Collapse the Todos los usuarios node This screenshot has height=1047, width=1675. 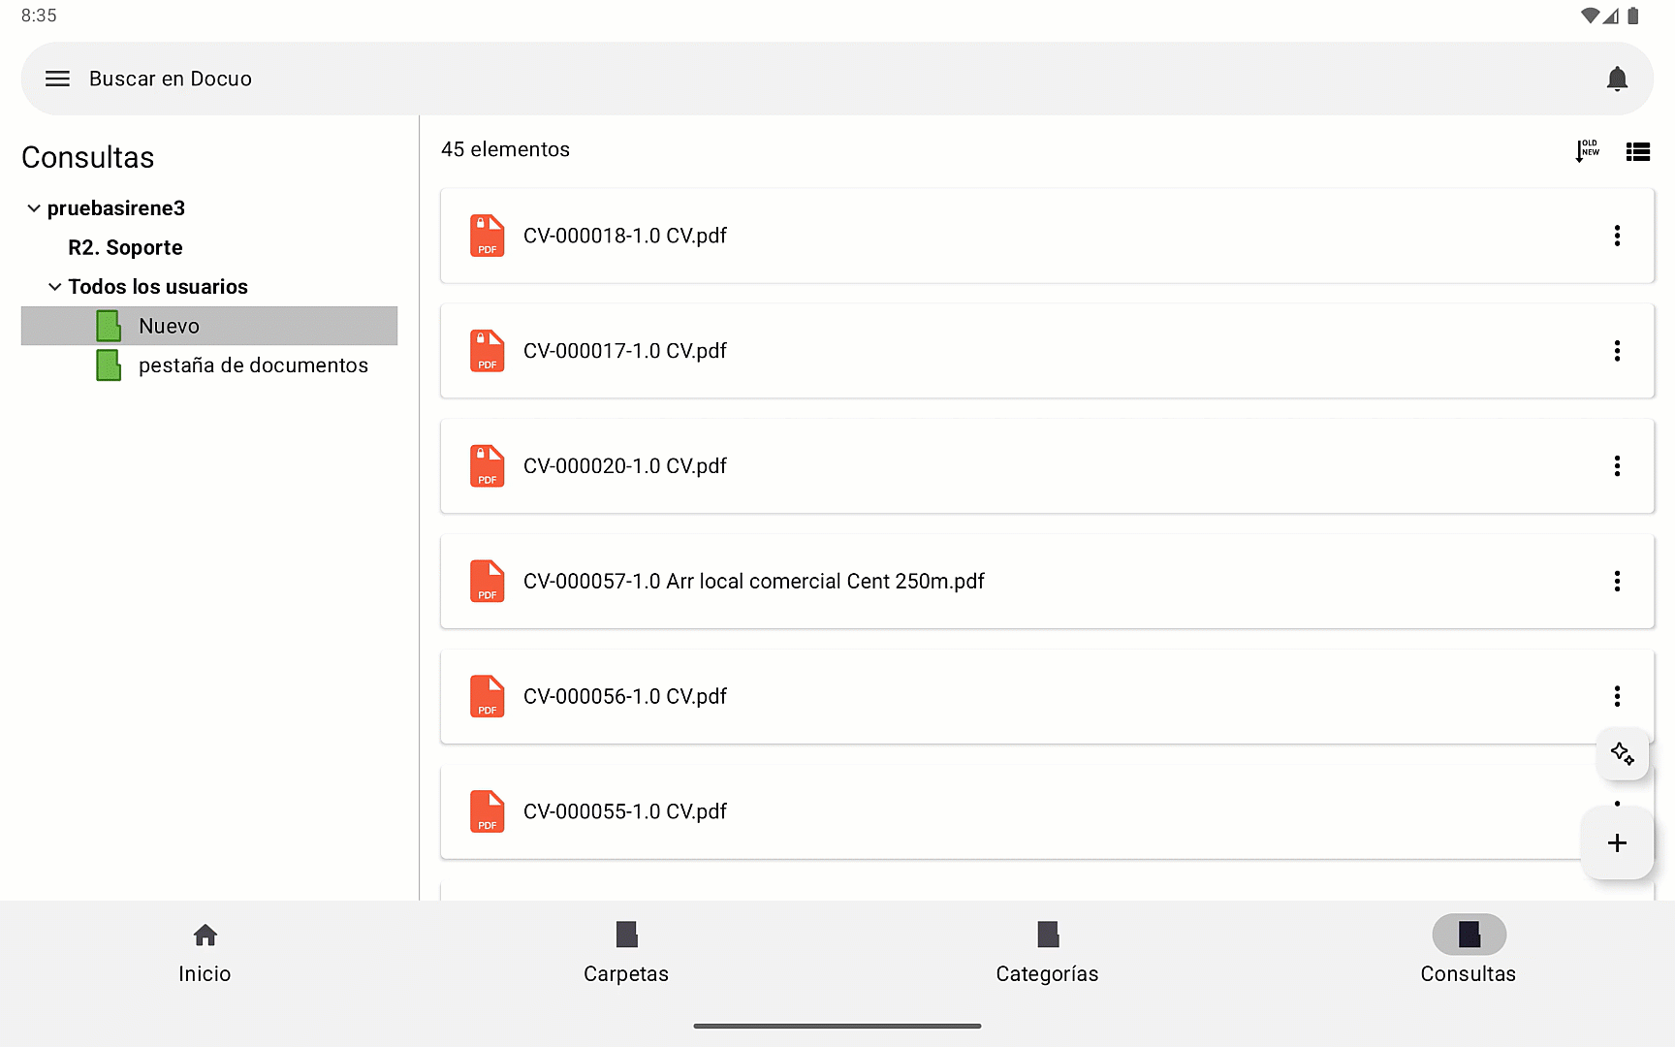[x=55, y=287]
